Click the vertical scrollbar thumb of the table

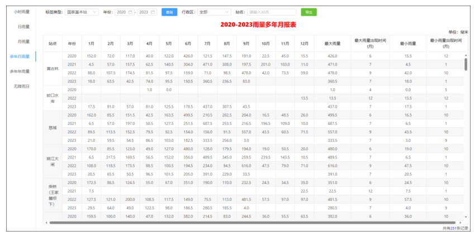(x=465, y=64)
